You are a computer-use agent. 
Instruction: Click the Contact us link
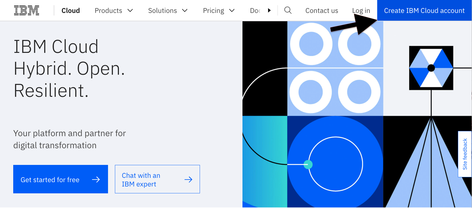tap(322, 11)
